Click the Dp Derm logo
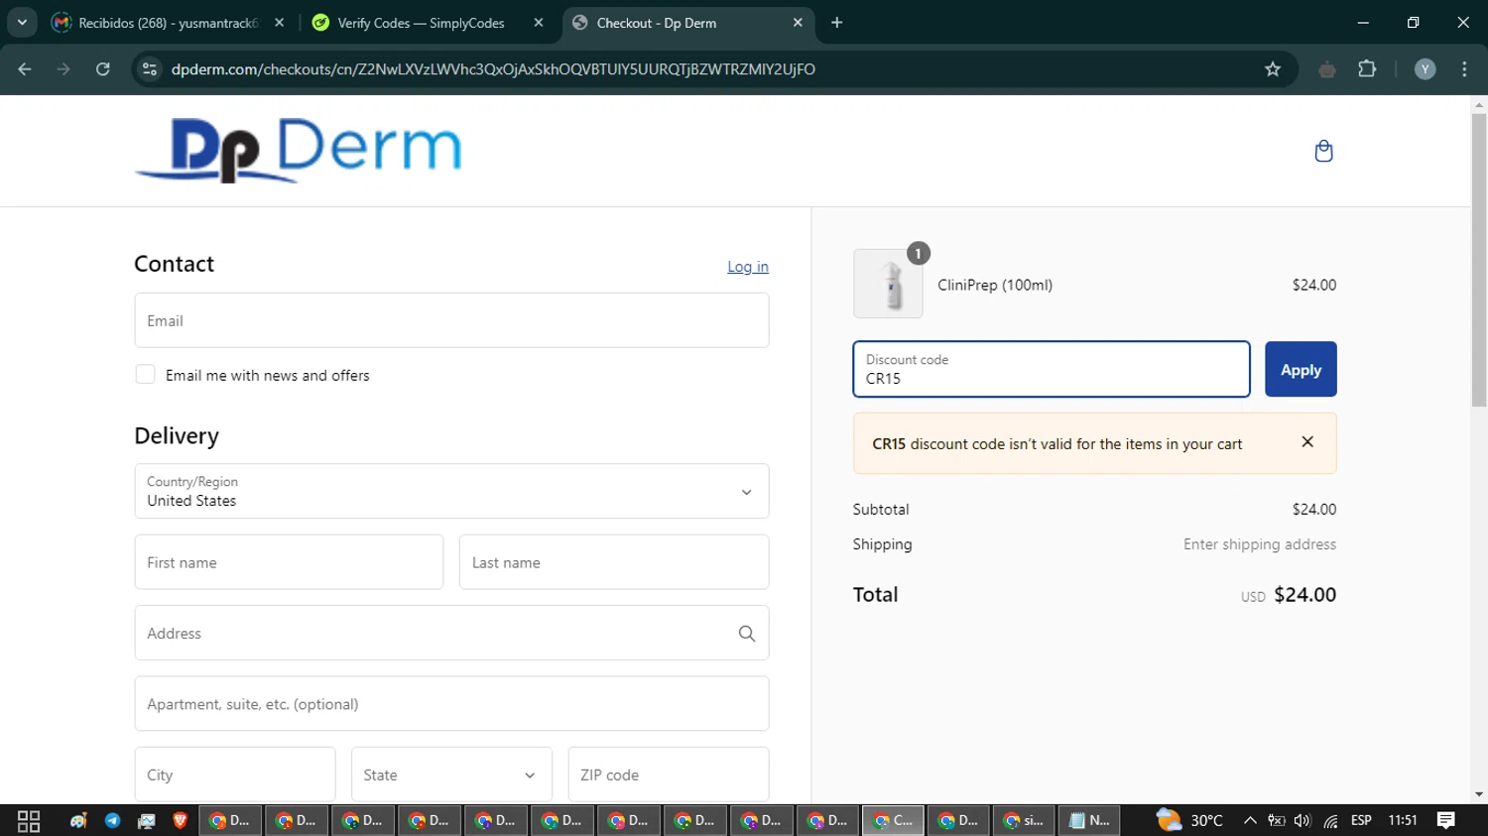The width and height of the screenshot is (1488, 836). (299, 150)
